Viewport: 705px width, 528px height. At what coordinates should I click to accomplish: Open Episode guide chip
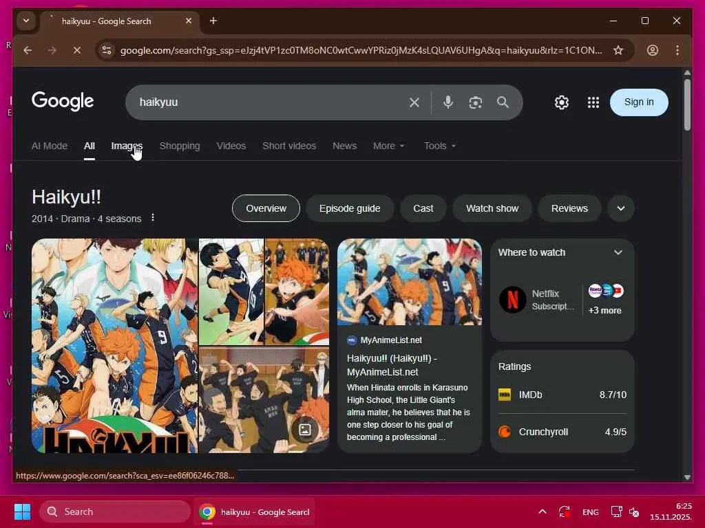(x=350, y=208)
